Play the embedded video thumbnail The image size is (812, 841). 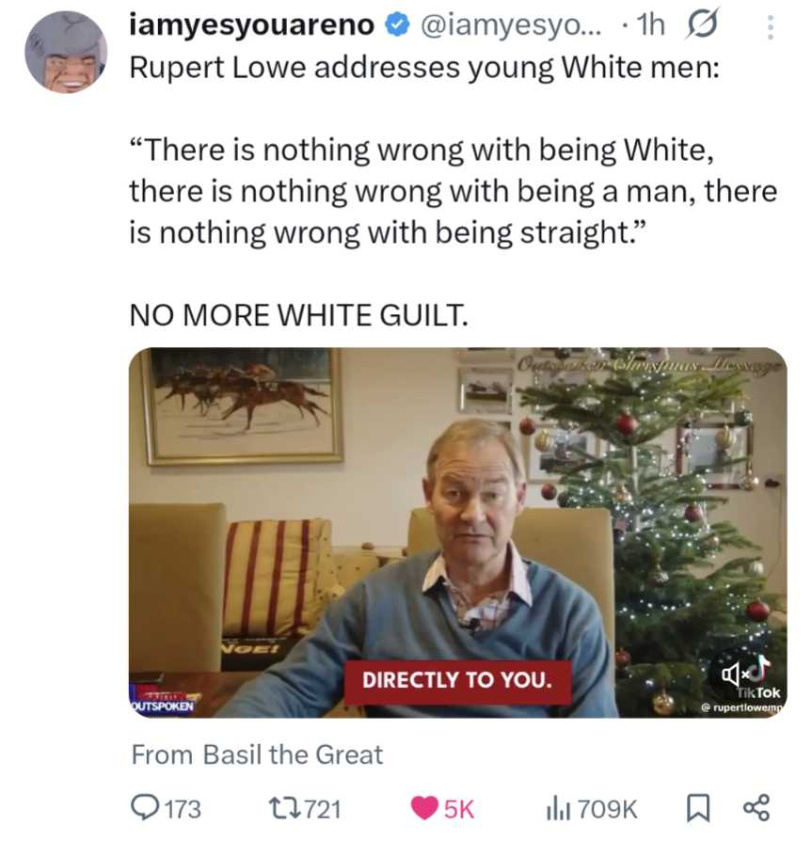458,532
